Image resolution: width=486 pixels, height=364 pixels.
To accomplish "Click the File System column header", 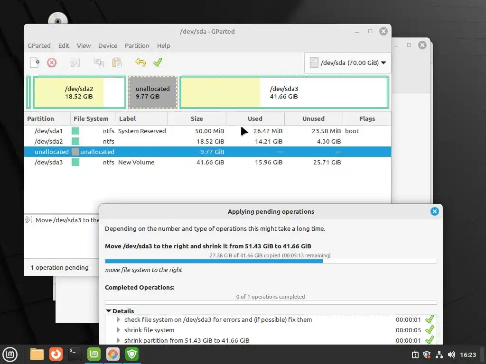I will [93, 119].
